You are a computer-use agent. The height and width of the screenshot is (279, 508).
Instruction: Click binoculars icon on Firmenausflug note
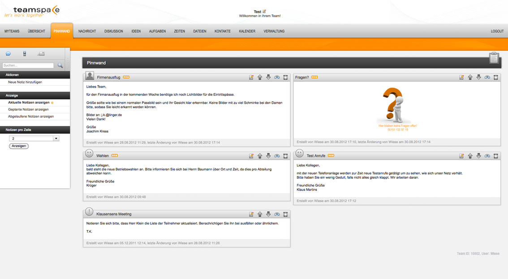click(277, 77)
